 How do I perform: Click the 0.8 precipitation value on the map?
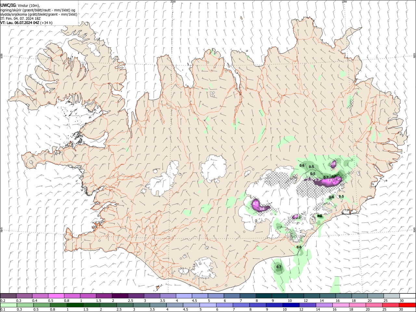coord(331,197)
